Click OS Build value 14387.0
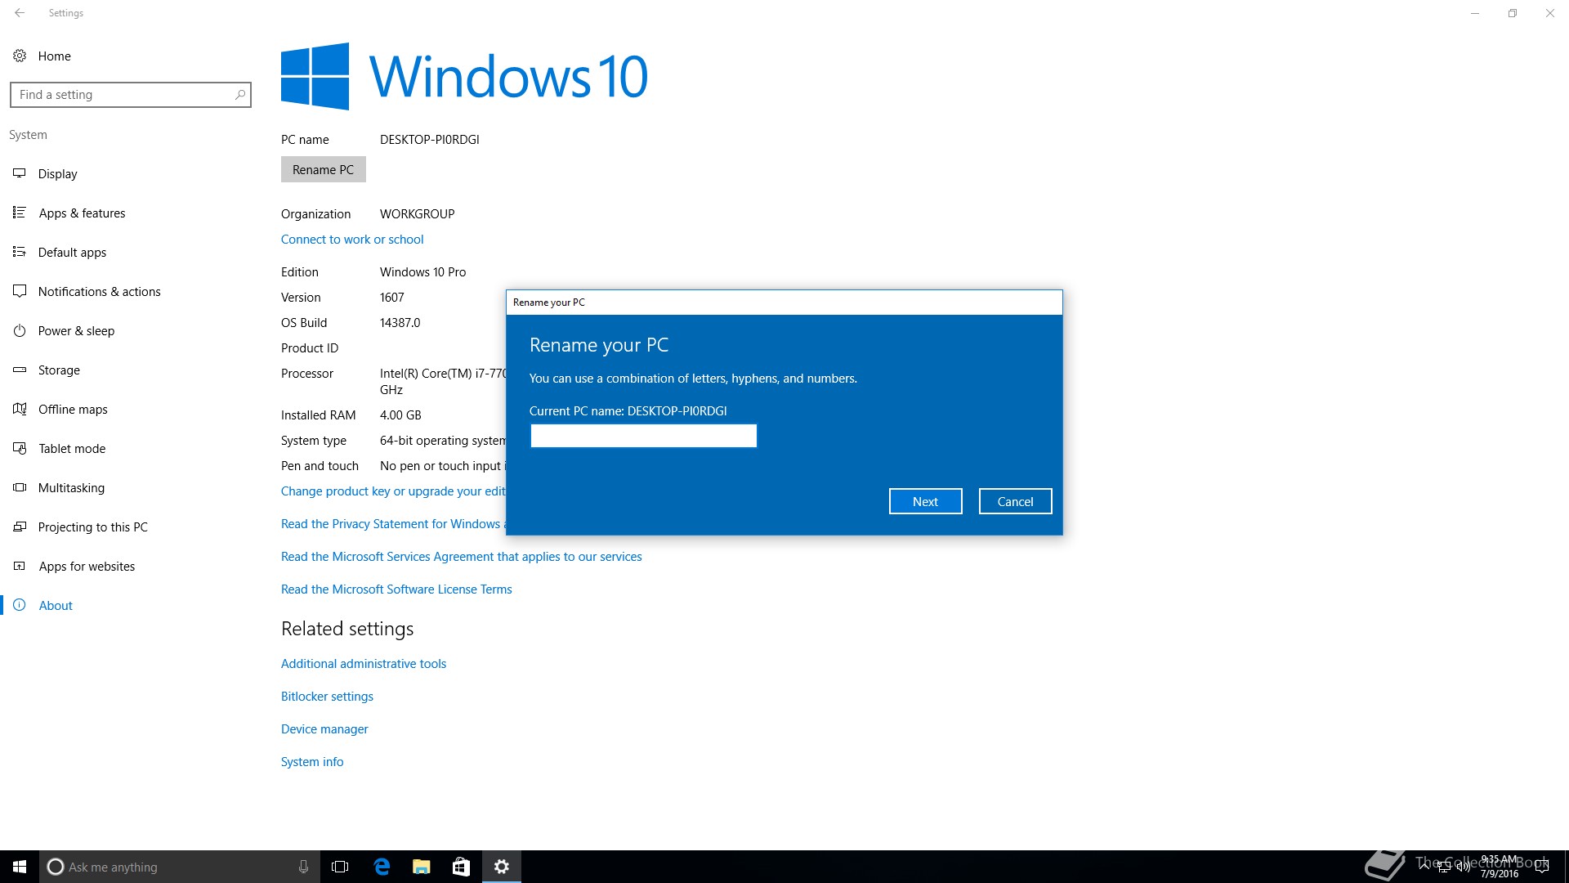 400,322
